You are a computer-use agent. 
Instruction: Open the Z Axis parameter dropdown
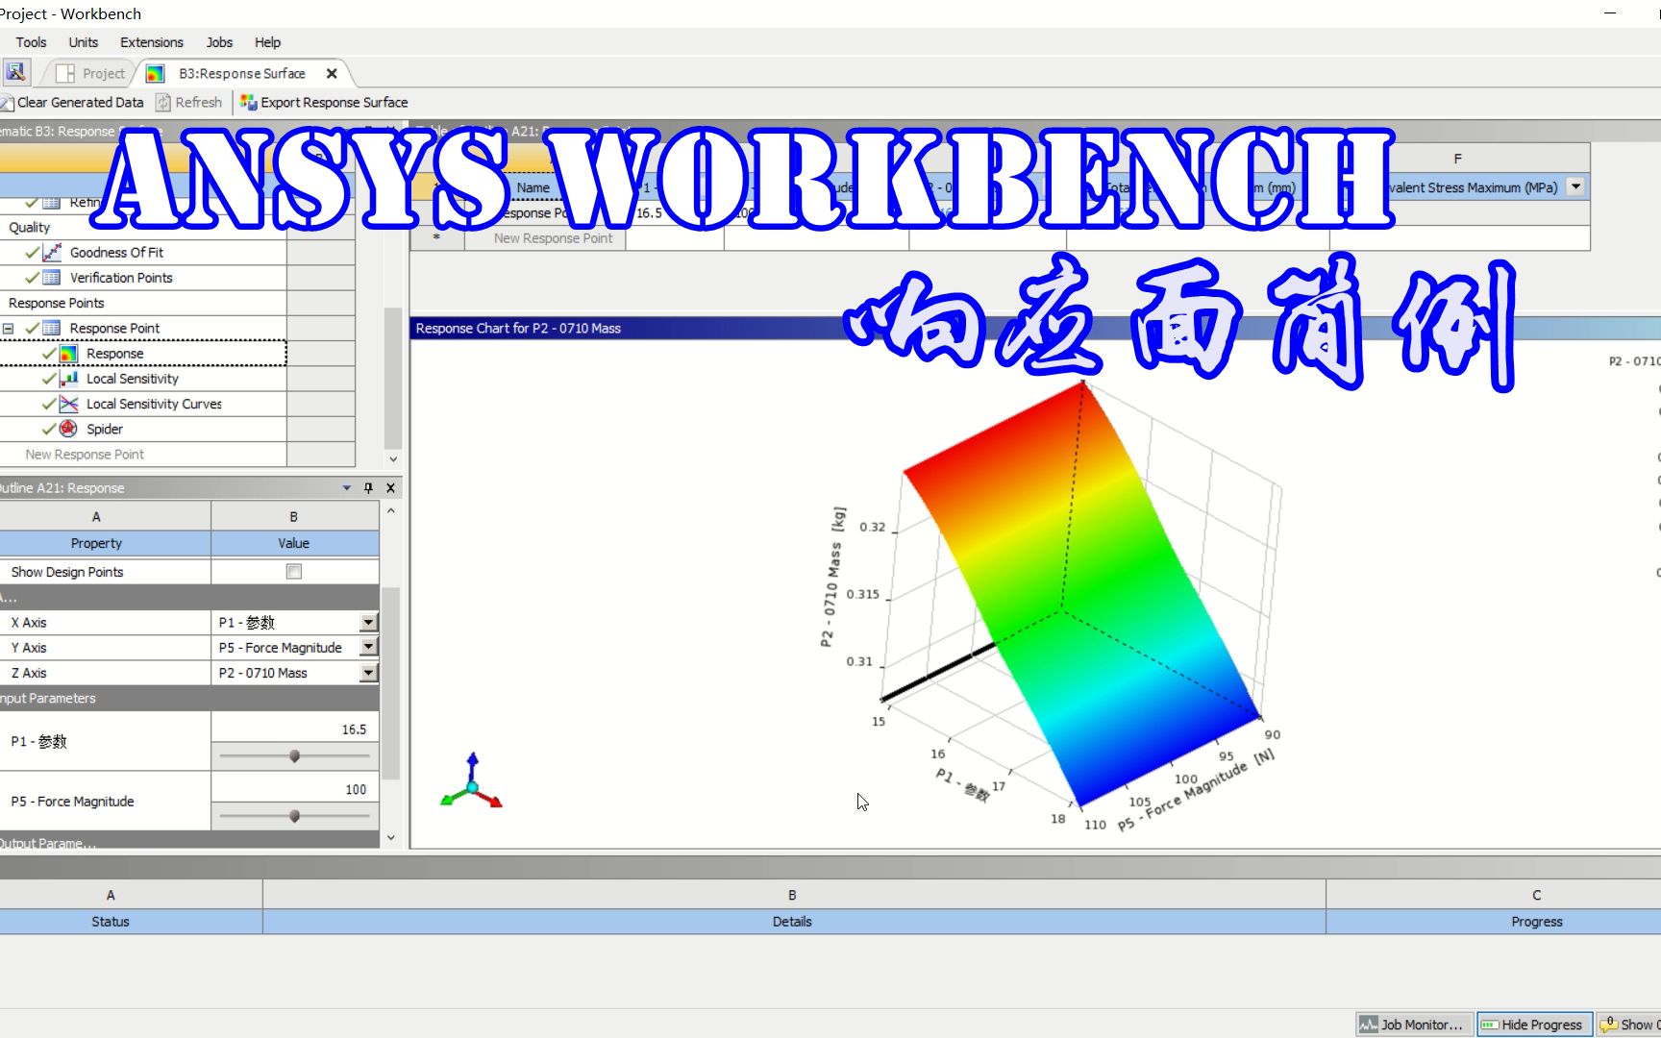point(369,673)
